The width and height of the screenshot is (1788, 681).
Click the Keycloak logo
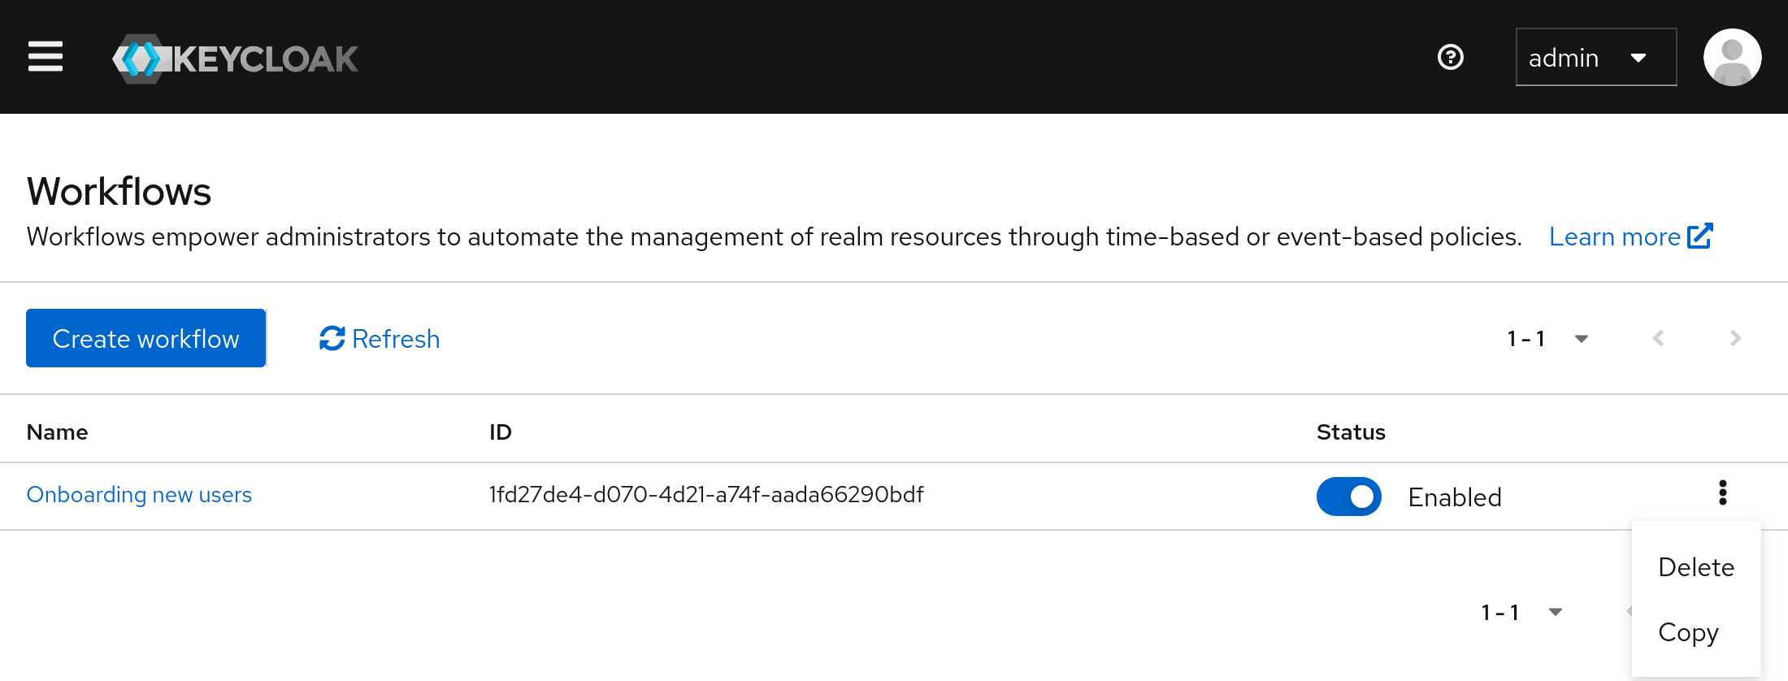(236, 57)
